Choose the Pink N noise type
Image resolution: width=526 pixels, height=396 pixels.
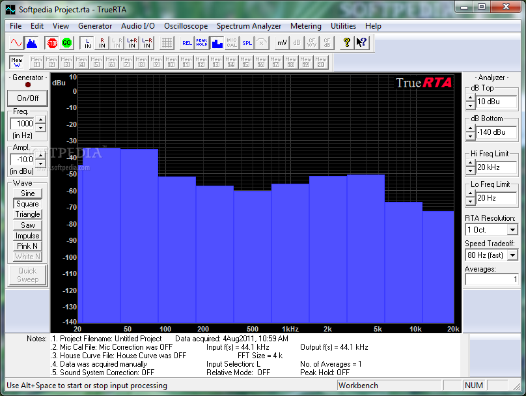coord(27,246)
